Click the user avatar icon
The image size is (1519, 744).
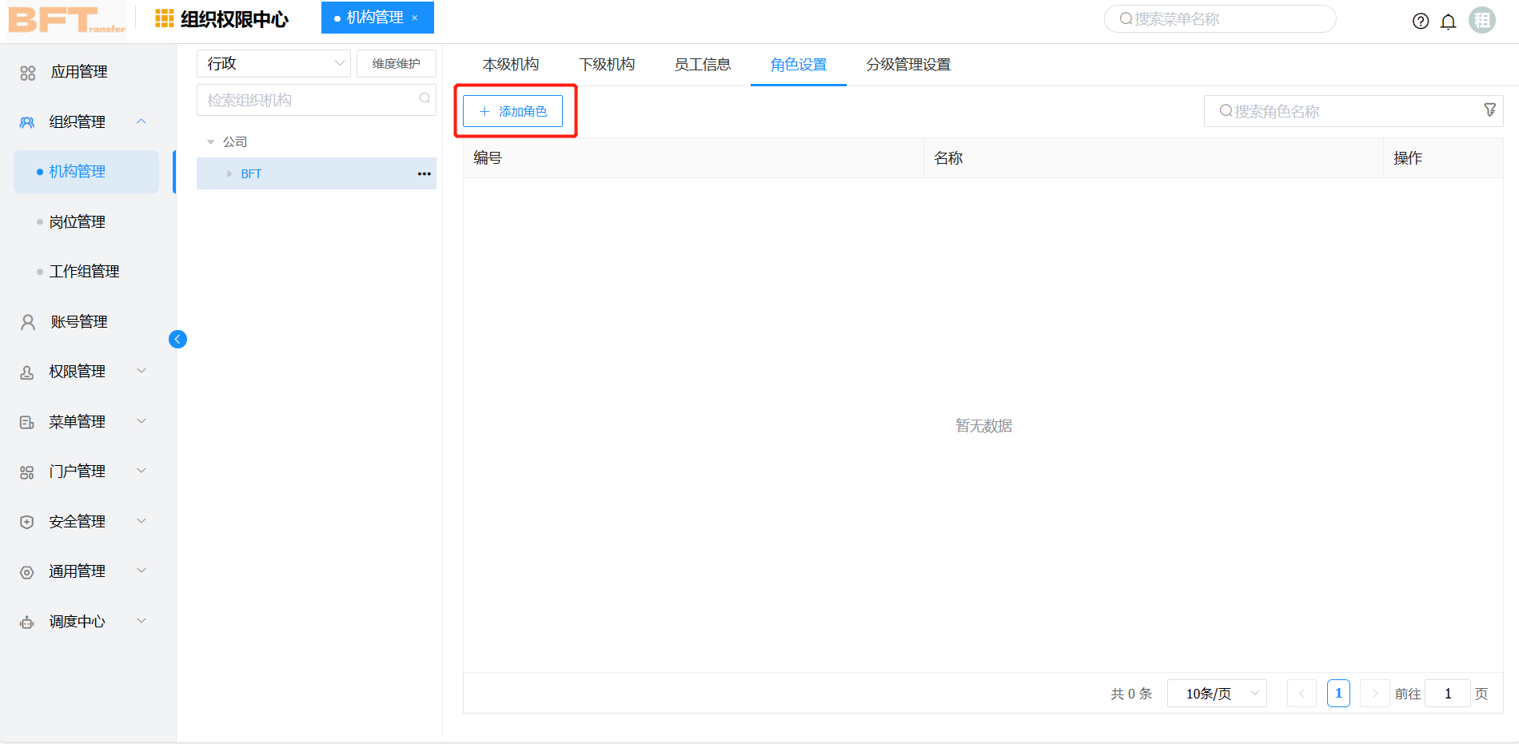click(x=1482, y=20)
